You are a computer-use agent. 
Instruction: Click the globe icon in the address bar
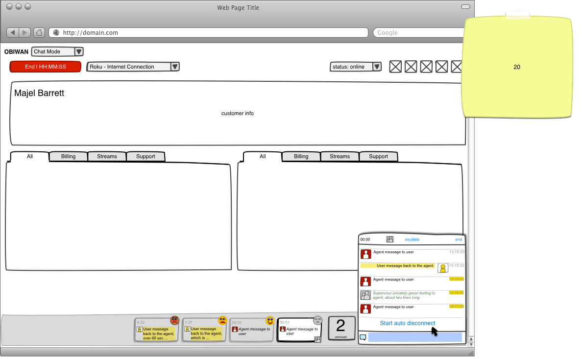pos(56,33)
